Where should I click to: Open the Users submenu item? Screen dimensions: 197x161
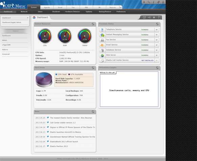click(40, 12)
